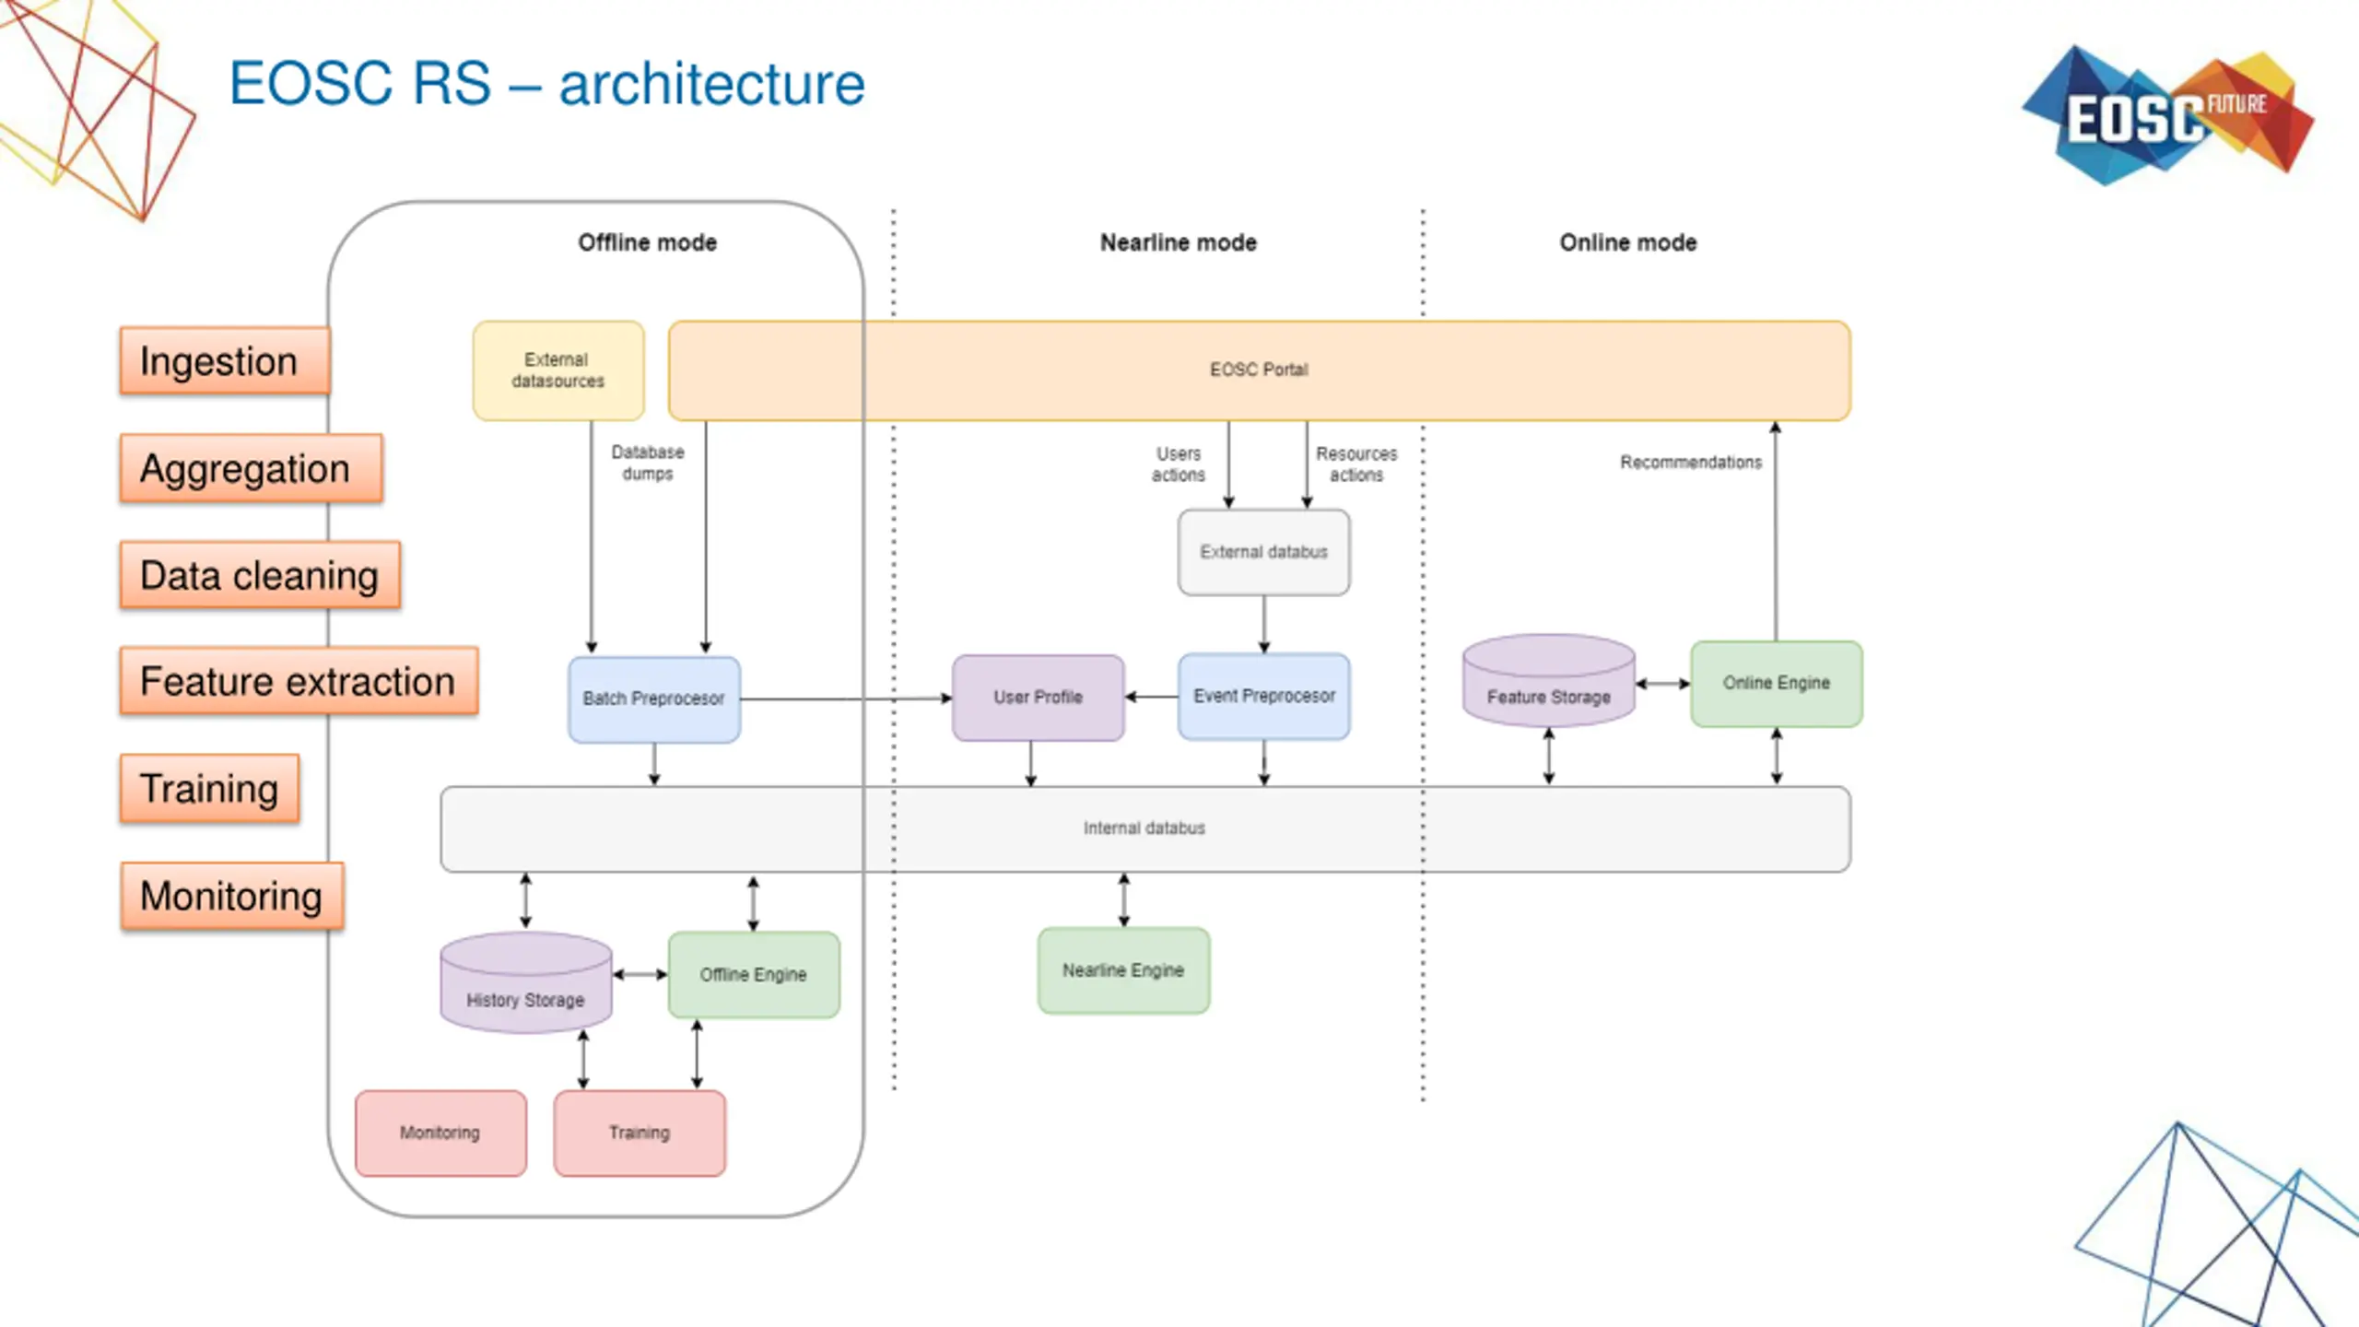This screenshot has width=2359, height=1327.
Task: Click the External databus box
Action: point(1263,552)
